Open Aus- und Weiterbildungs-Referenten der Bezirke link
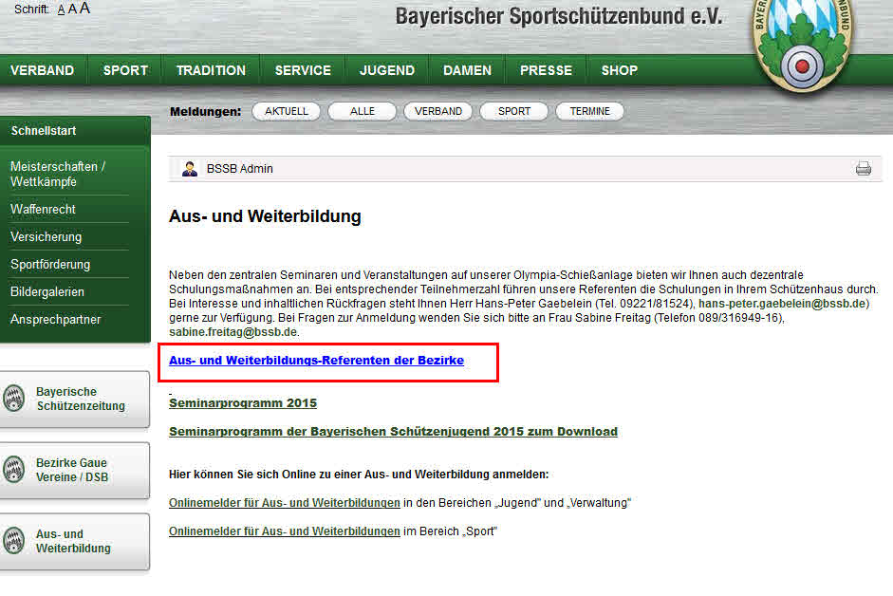The image size is (893, 596). [316, 361]
